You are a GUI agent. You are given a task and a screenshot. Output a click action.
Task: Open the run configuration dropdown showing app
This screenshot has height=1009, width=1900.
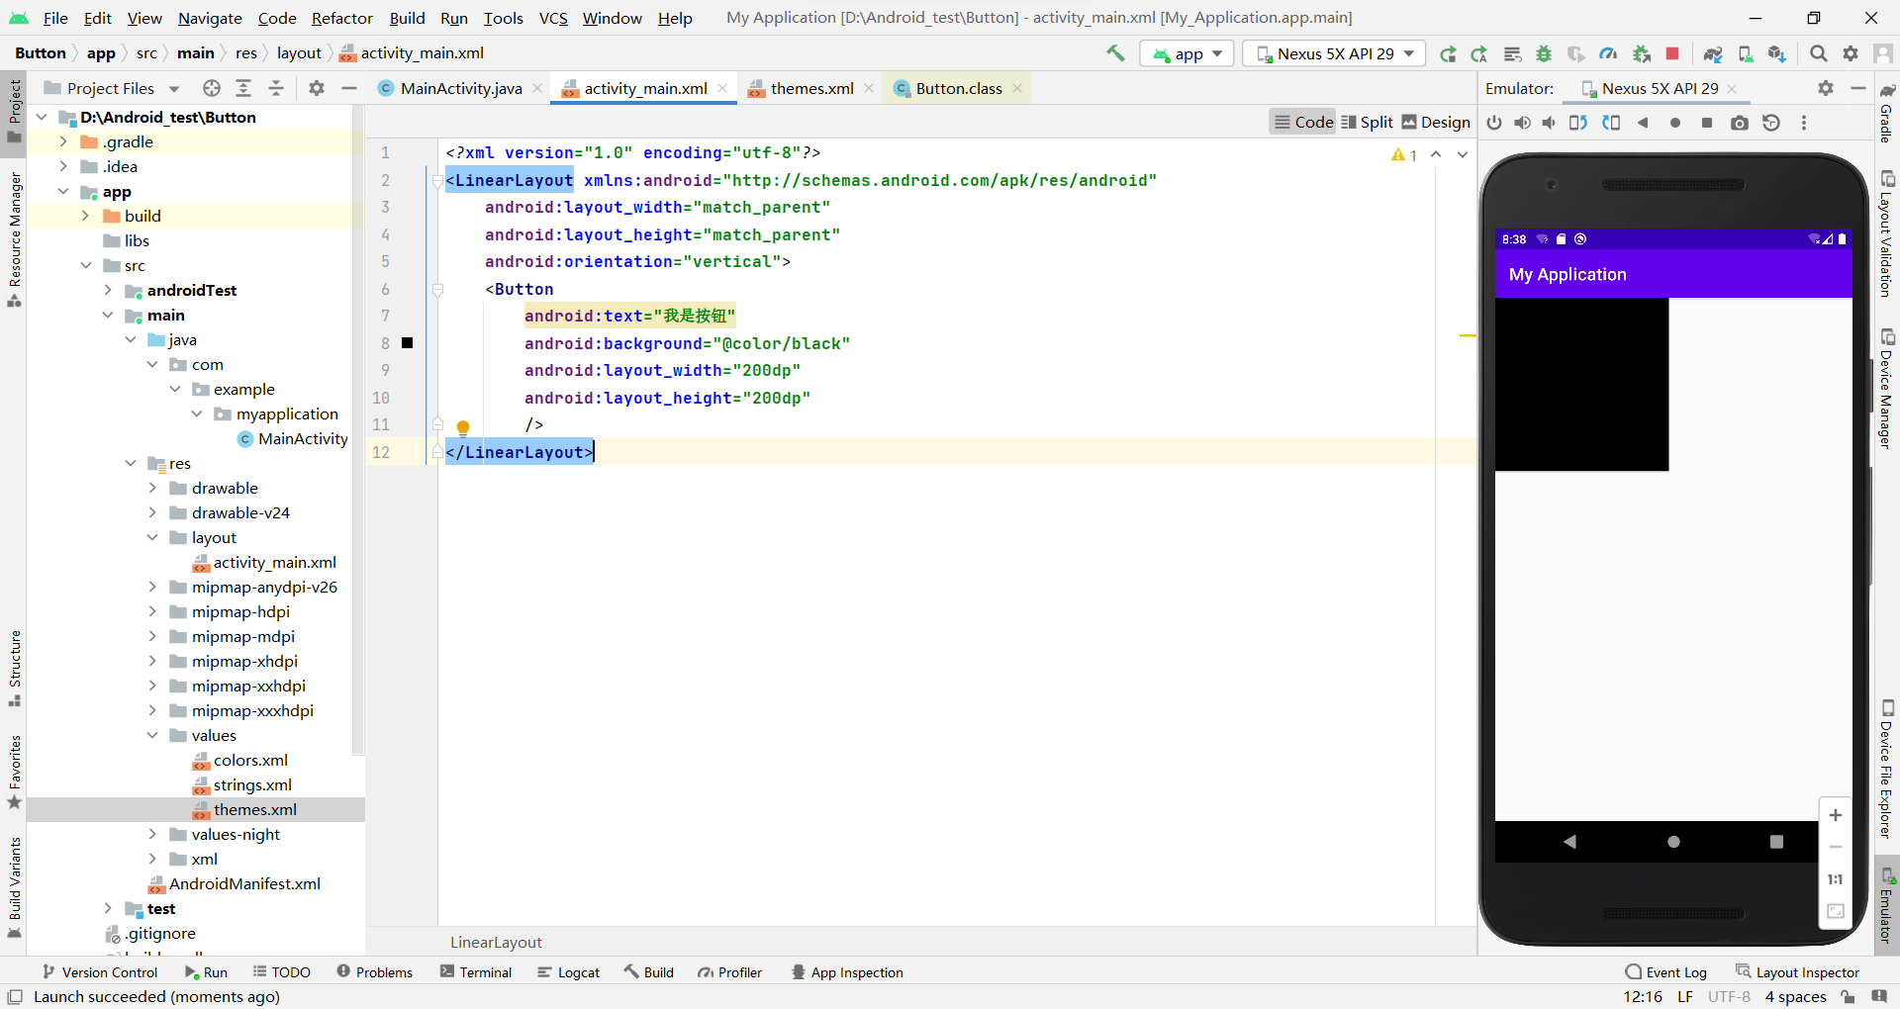(x=1186, y=53)
